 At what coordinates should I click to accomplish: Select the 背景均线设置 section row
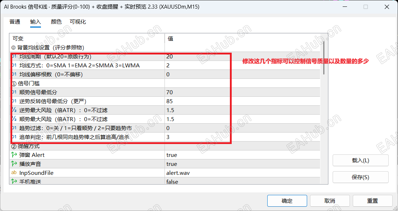click(x=165, y=48)
